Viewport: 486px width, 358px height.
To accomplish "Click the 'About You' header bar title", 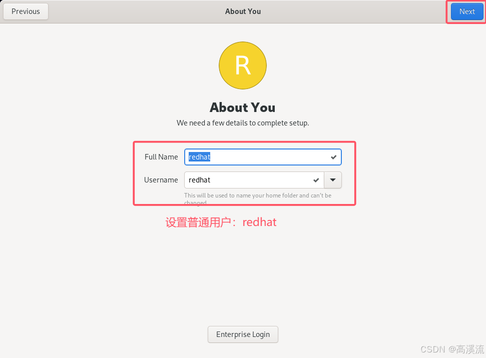I will click(243, 11).
